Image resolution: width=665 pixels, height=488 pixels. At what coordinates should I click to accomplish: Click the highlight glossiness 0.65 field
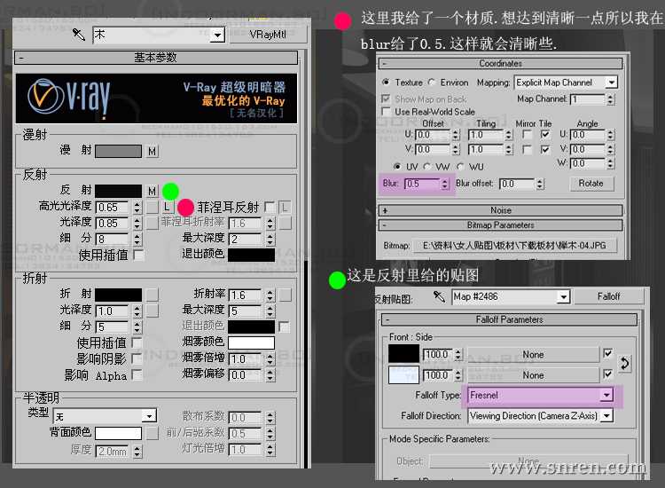[113, 207]
